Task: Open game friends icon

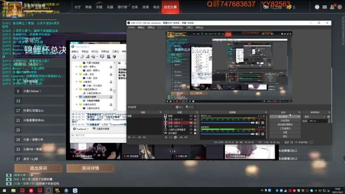Action: pos(332,7)
